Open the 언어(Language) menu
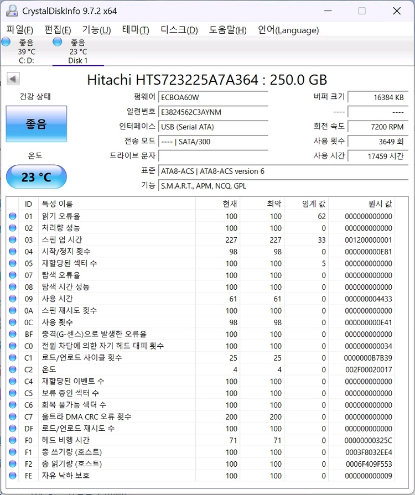Screen dimensions: 415x495 pyautogui.click(x=288, y=30)
